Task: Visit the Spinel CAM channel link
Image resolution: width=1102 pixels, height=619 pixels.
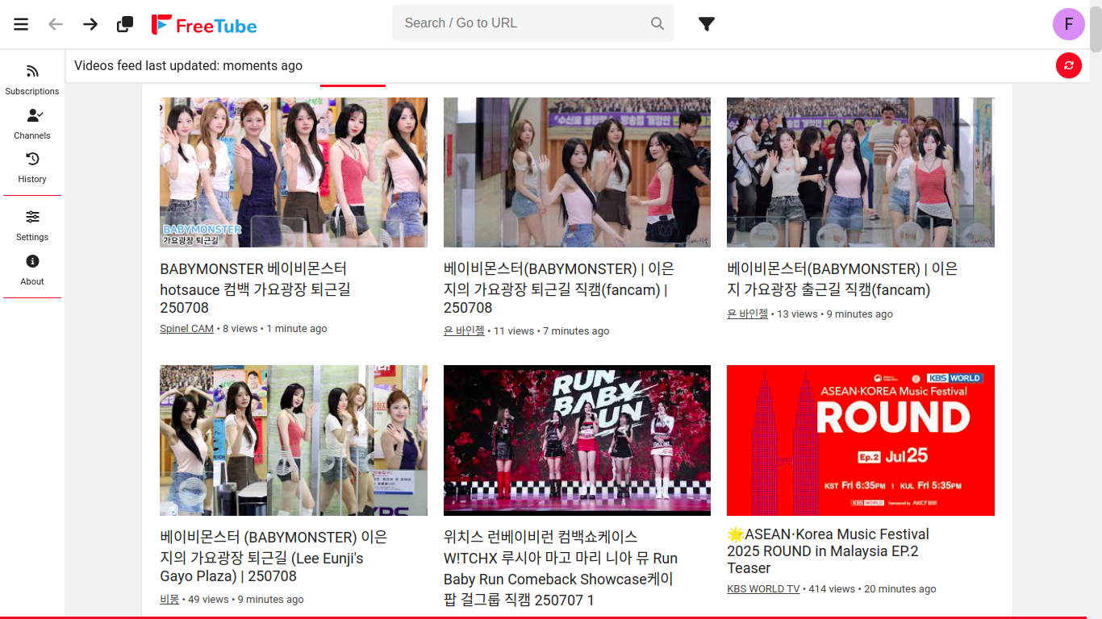Action: click(187, 329)
